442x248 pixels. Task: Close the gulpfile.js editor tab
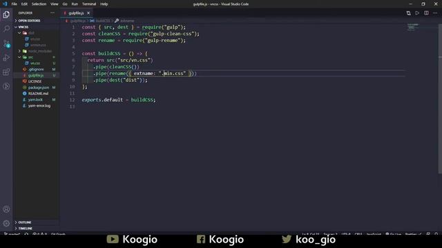tap(88, 13)
